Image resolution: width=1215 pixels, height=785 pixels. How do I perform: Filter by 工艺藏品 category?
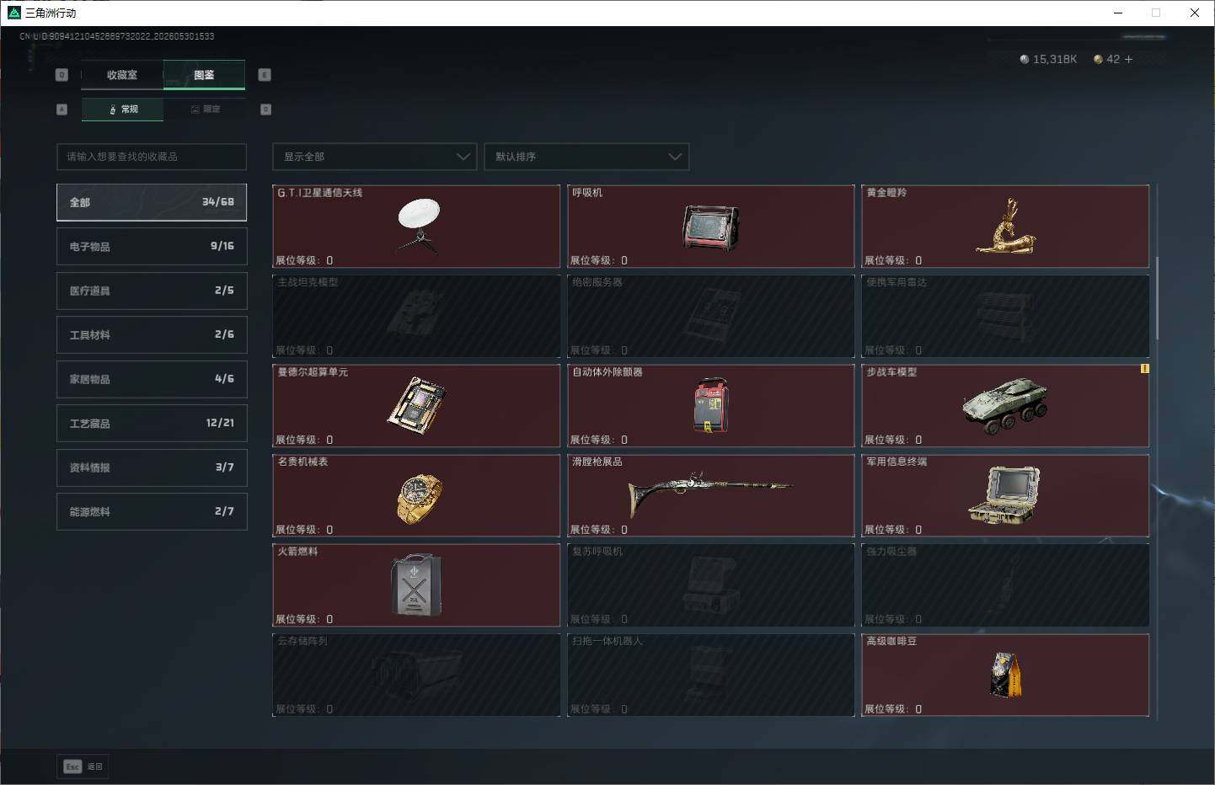(152, 423)
